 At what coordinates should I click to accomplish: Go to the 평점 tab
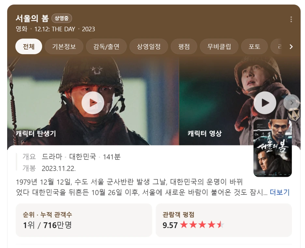[x=184, y=47]
